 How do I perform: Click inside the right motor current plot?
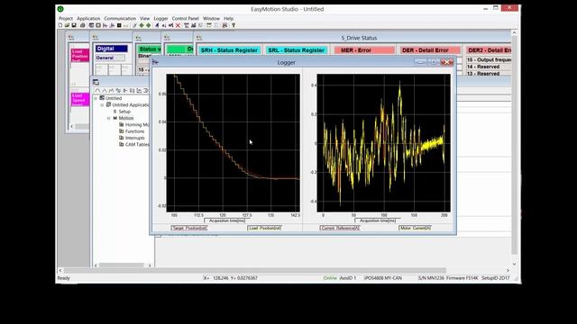[x=383, y=143]
